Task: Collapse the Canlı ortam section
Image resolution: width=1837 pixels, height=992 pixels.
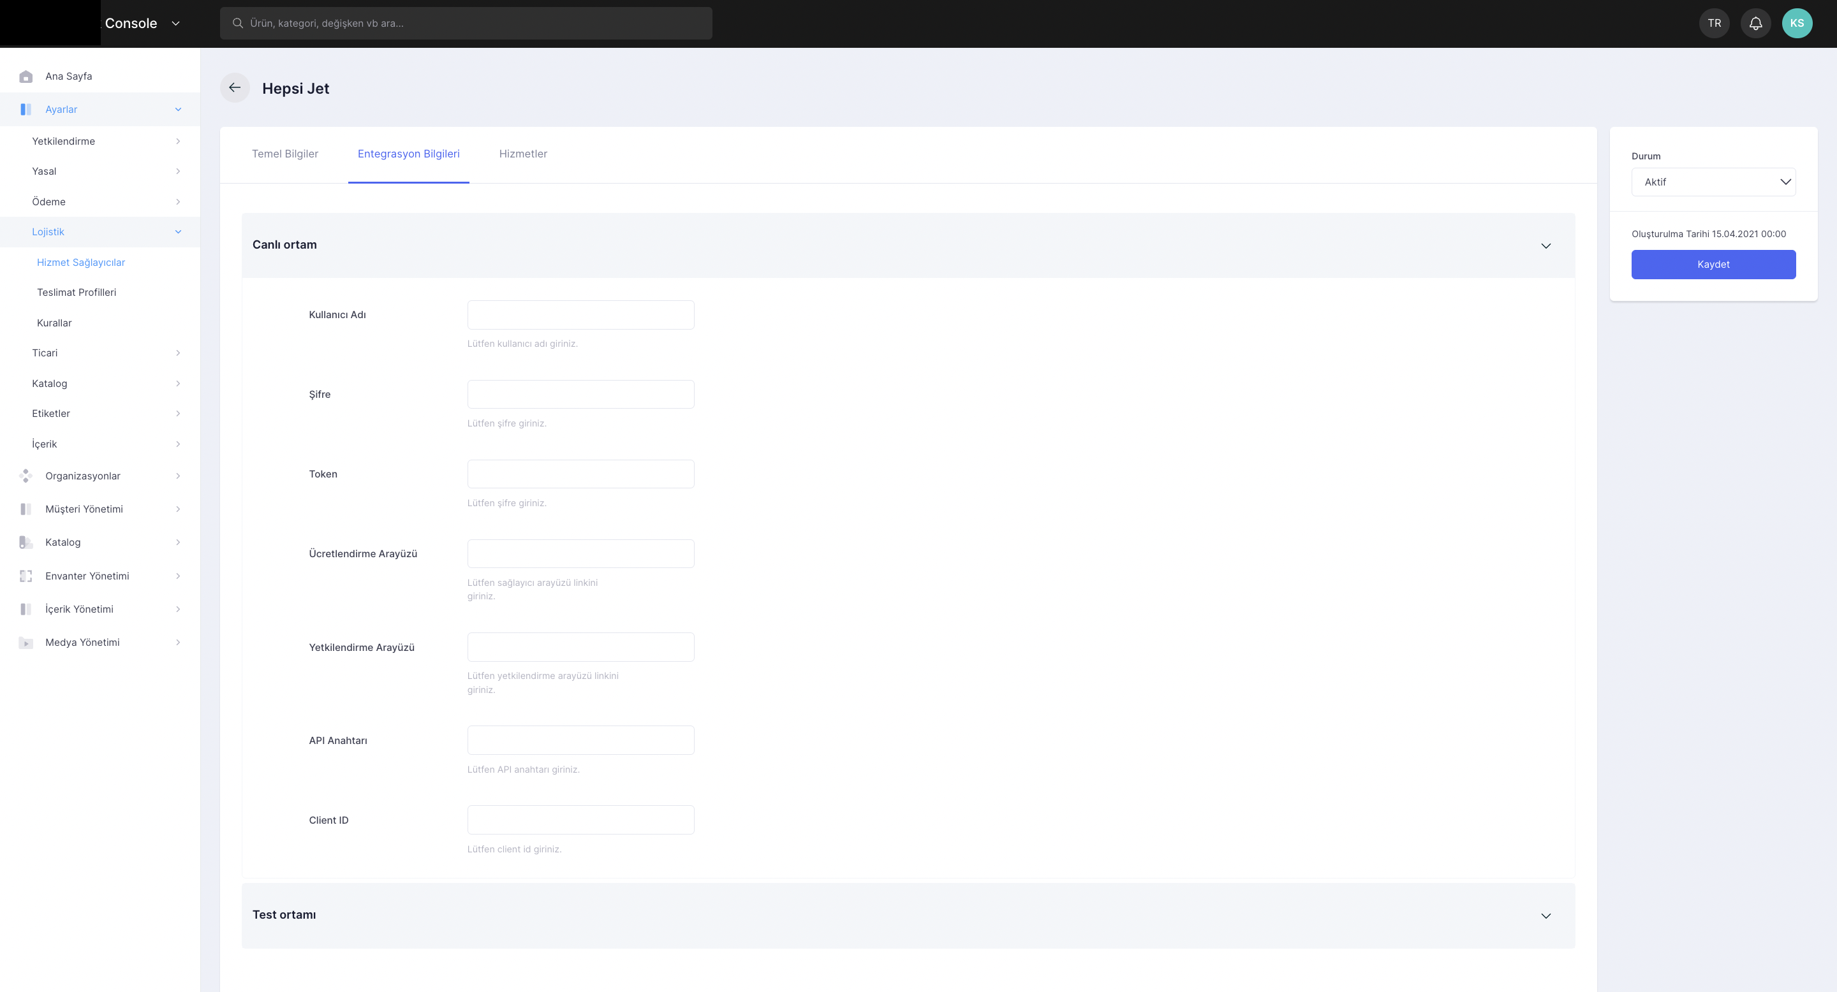Action: pos(1546,246)
